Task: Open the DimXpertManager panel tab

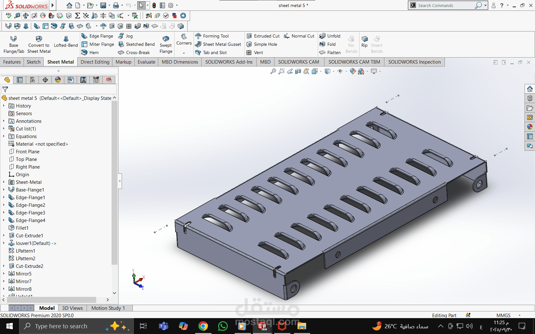Action: 45,80
